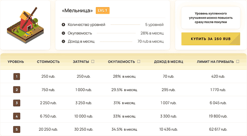Viewport: 247px width, 136px height.
Task: Click the '1 770 rub.' profit limit cell
Action: click(218, 90)
